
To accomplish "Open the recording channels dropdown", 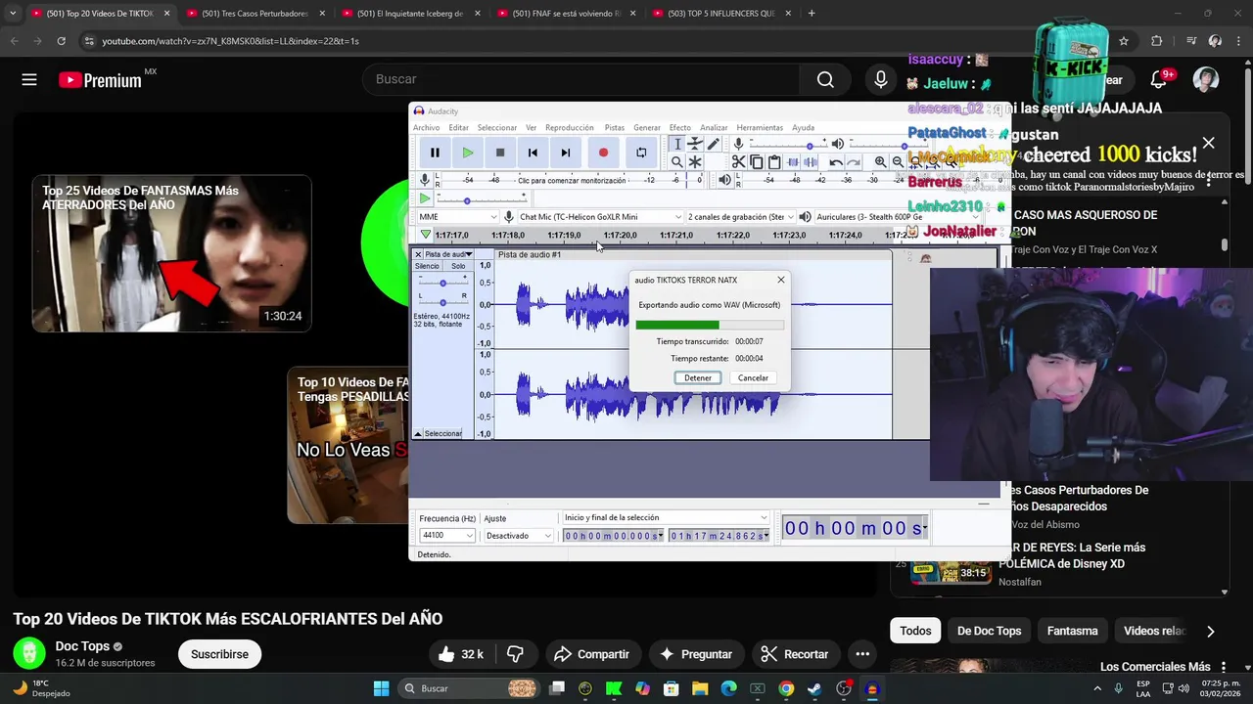I will (739, 217).
